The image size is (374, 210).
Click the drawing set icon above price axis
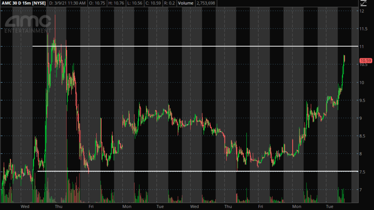click(363, 3)
